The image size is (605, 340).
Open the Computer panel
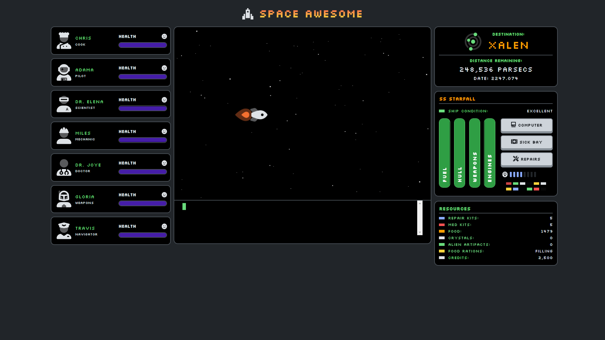pos(526,125)
